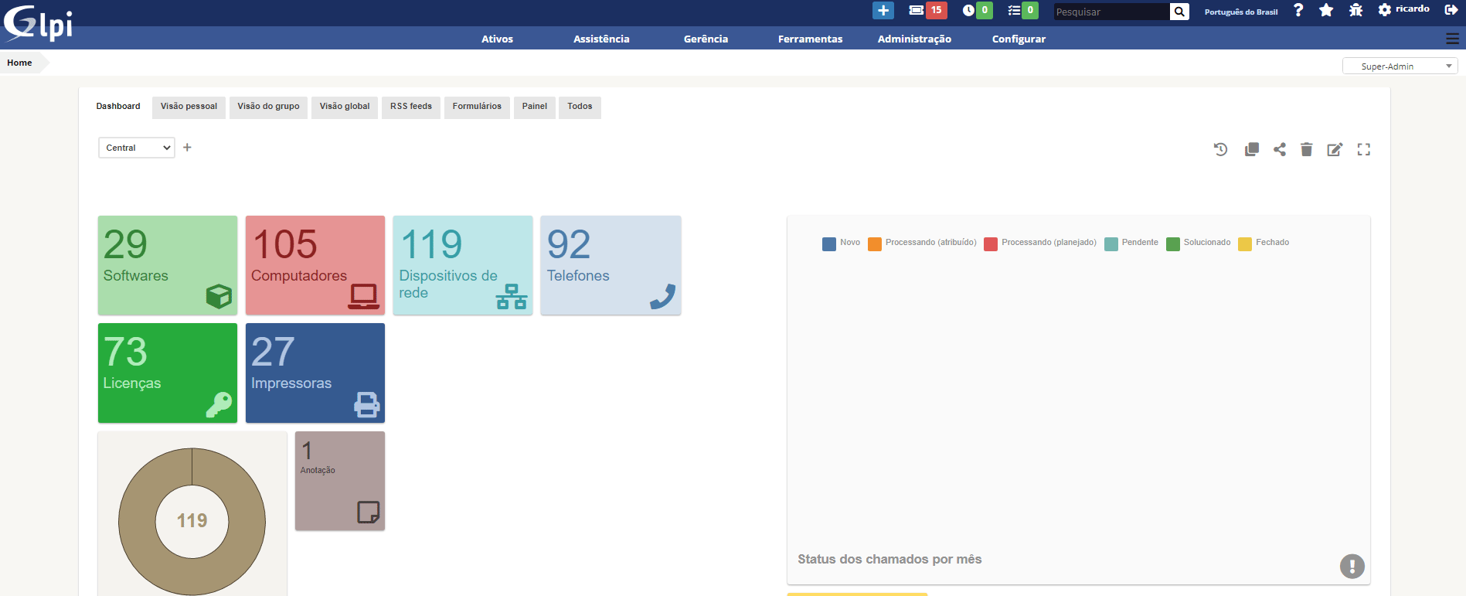Click the Pendente legend label
Screen dimensions: 1466x596
click(x=1140, y=243)
